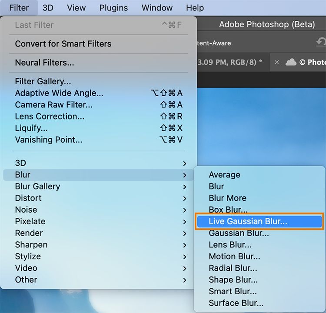Open the Blur Gallery submenu
This screenshot has width=326, height=313.
pyautogui.click(x=37, y=186)
